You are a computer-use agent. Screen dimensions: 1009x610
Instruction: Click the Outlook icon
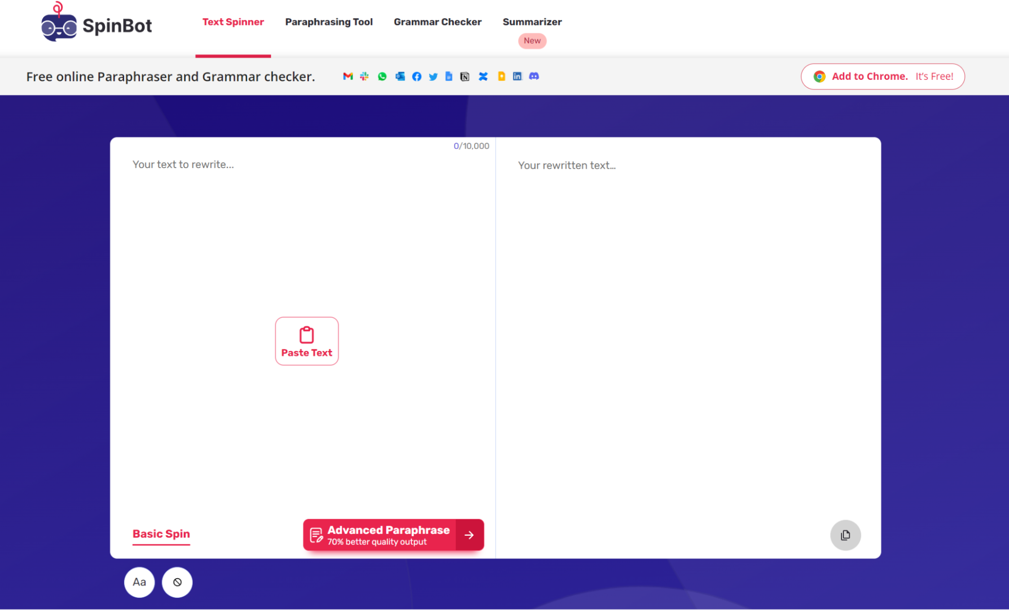pos(400,76)
